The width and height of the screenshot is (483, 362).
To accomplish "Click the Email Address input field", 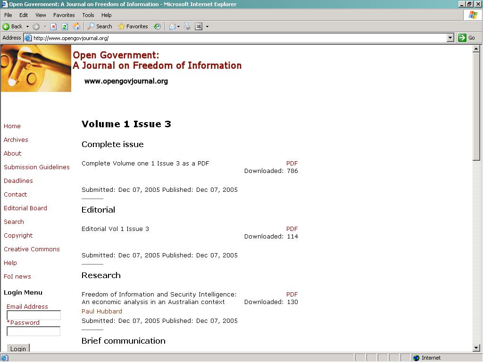I will (33, 315).
